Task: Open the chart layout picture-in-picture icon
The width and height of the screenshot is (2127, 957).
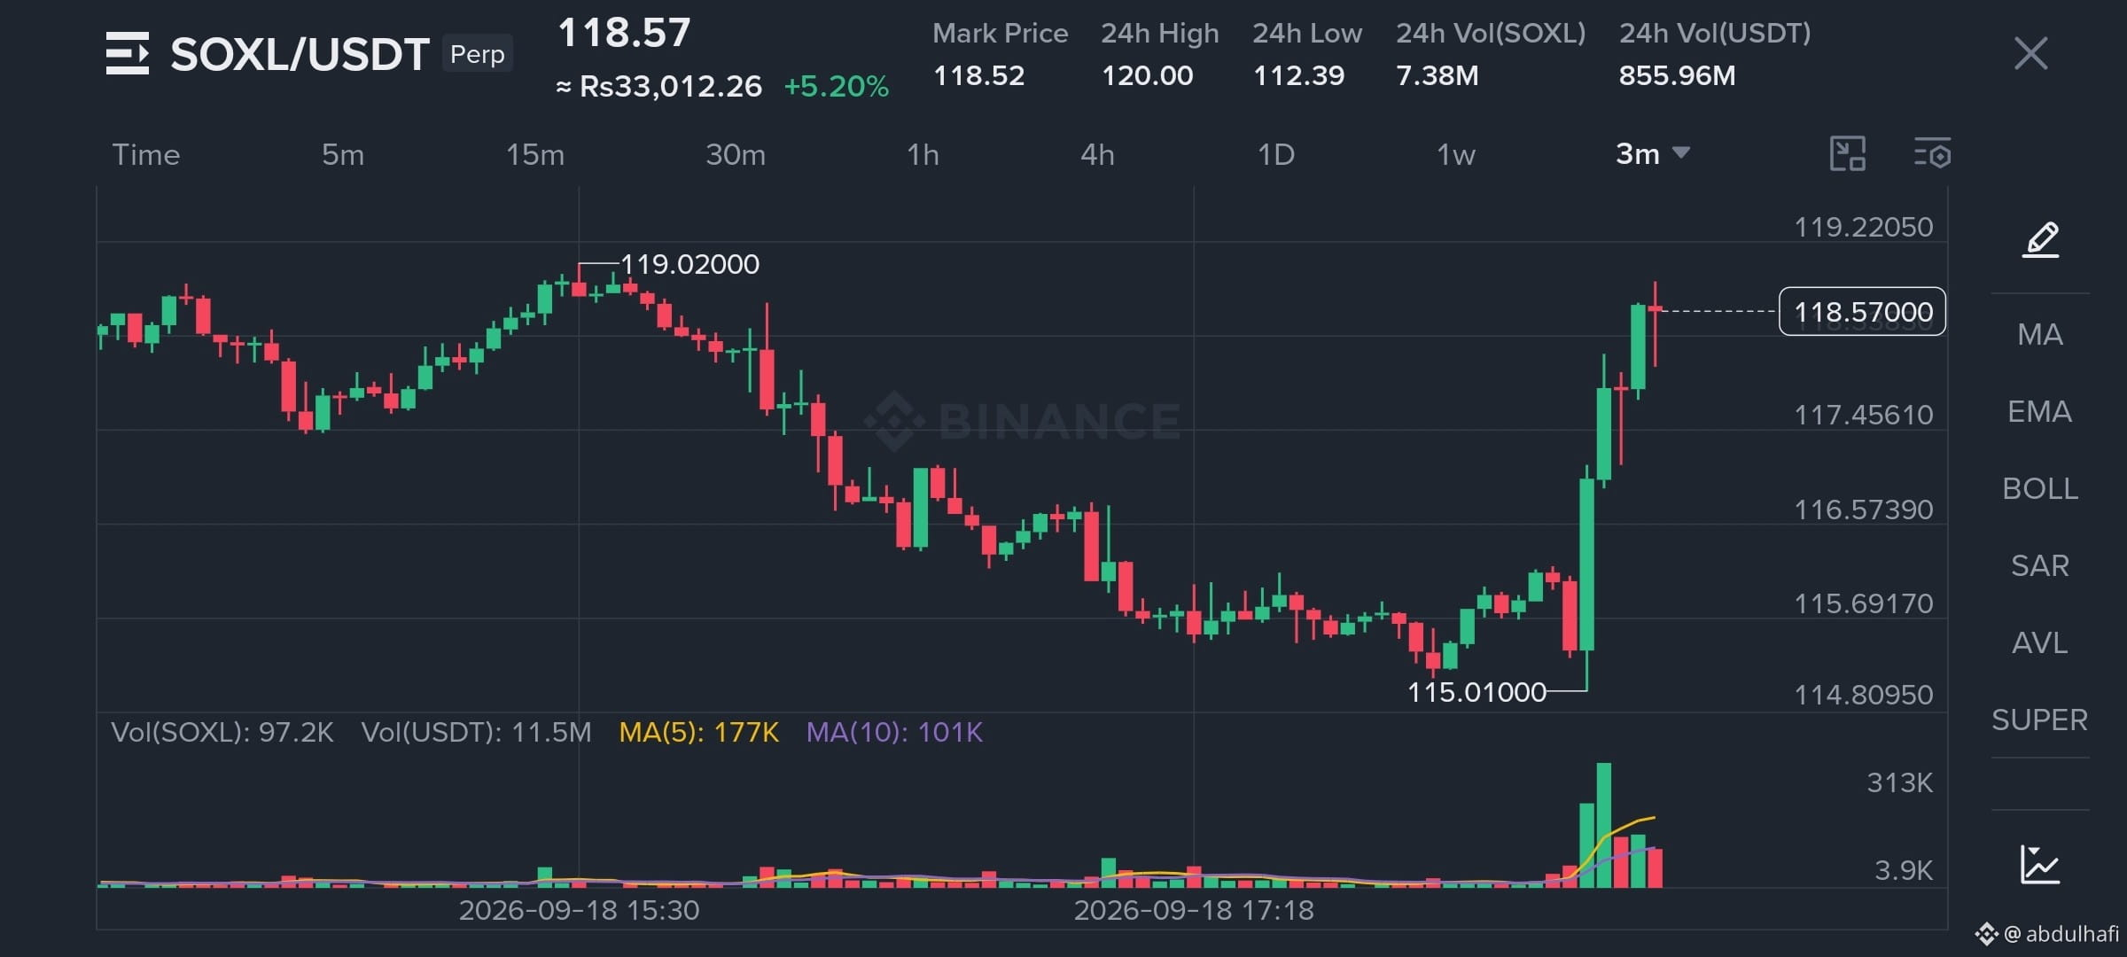Action: (x=1848, y=154)
